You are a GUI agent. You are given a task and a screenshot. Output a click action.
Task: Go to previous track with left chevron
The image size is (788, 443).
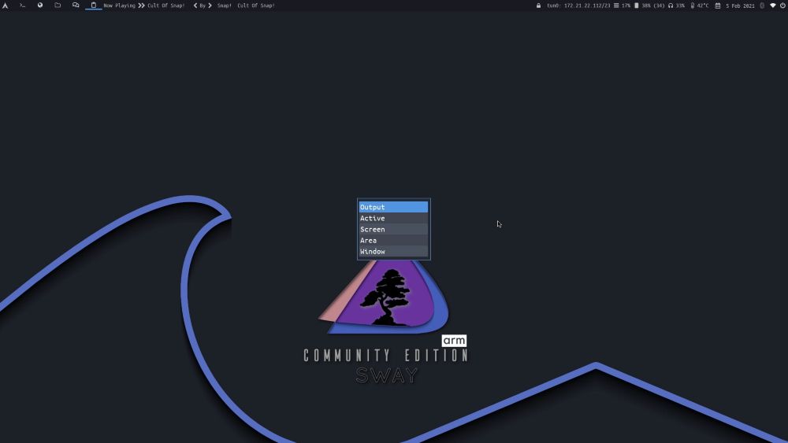(x=195, y=6)
